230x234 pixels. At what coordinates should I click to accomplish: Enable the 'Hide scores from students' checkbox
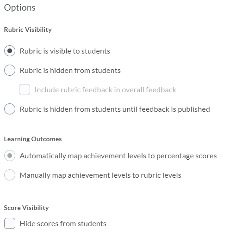[x=10, y=223]
